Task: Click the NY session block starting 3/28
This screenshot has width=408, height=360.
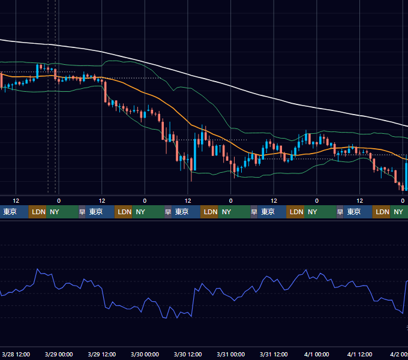Action: coord(62,212)
